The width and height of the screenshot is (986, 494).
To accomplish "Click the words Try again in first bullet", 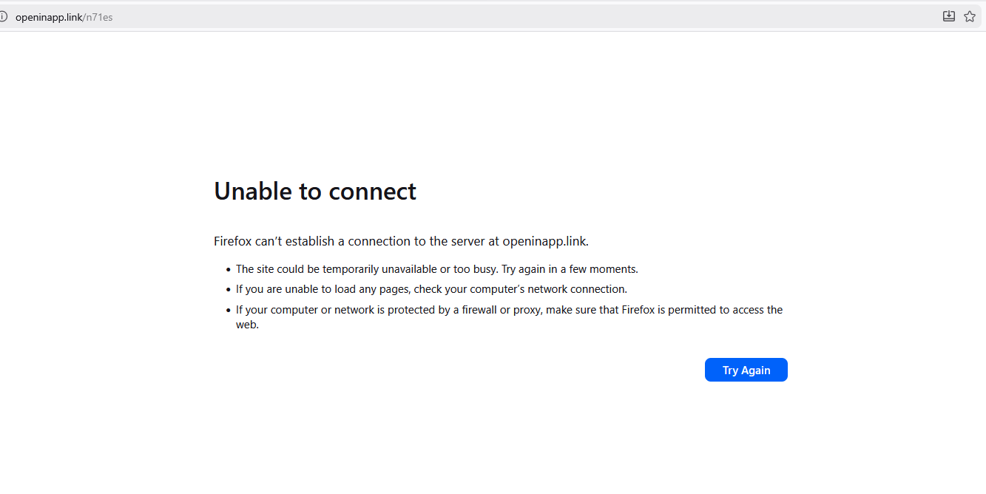I will click(x=523, y=269).
